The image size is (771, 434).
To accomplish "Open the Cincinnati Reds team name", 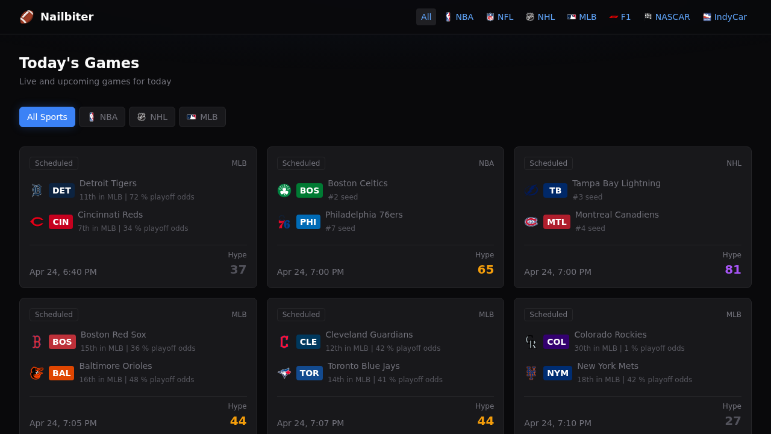I will click(x=110, y=215).
